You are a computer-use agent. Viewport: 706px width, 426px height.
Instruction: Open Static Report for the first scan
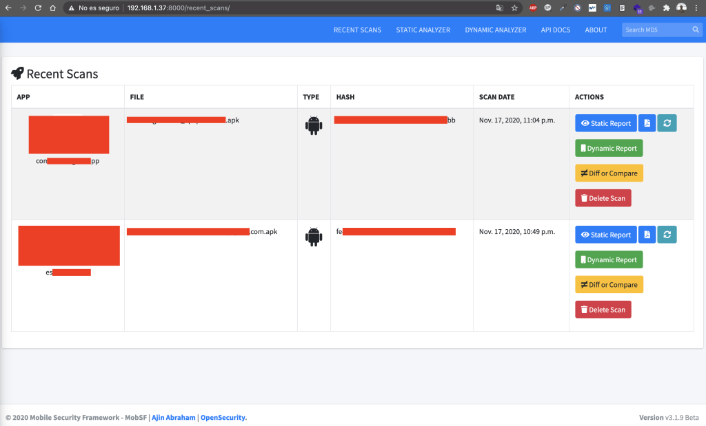point(606,123)
